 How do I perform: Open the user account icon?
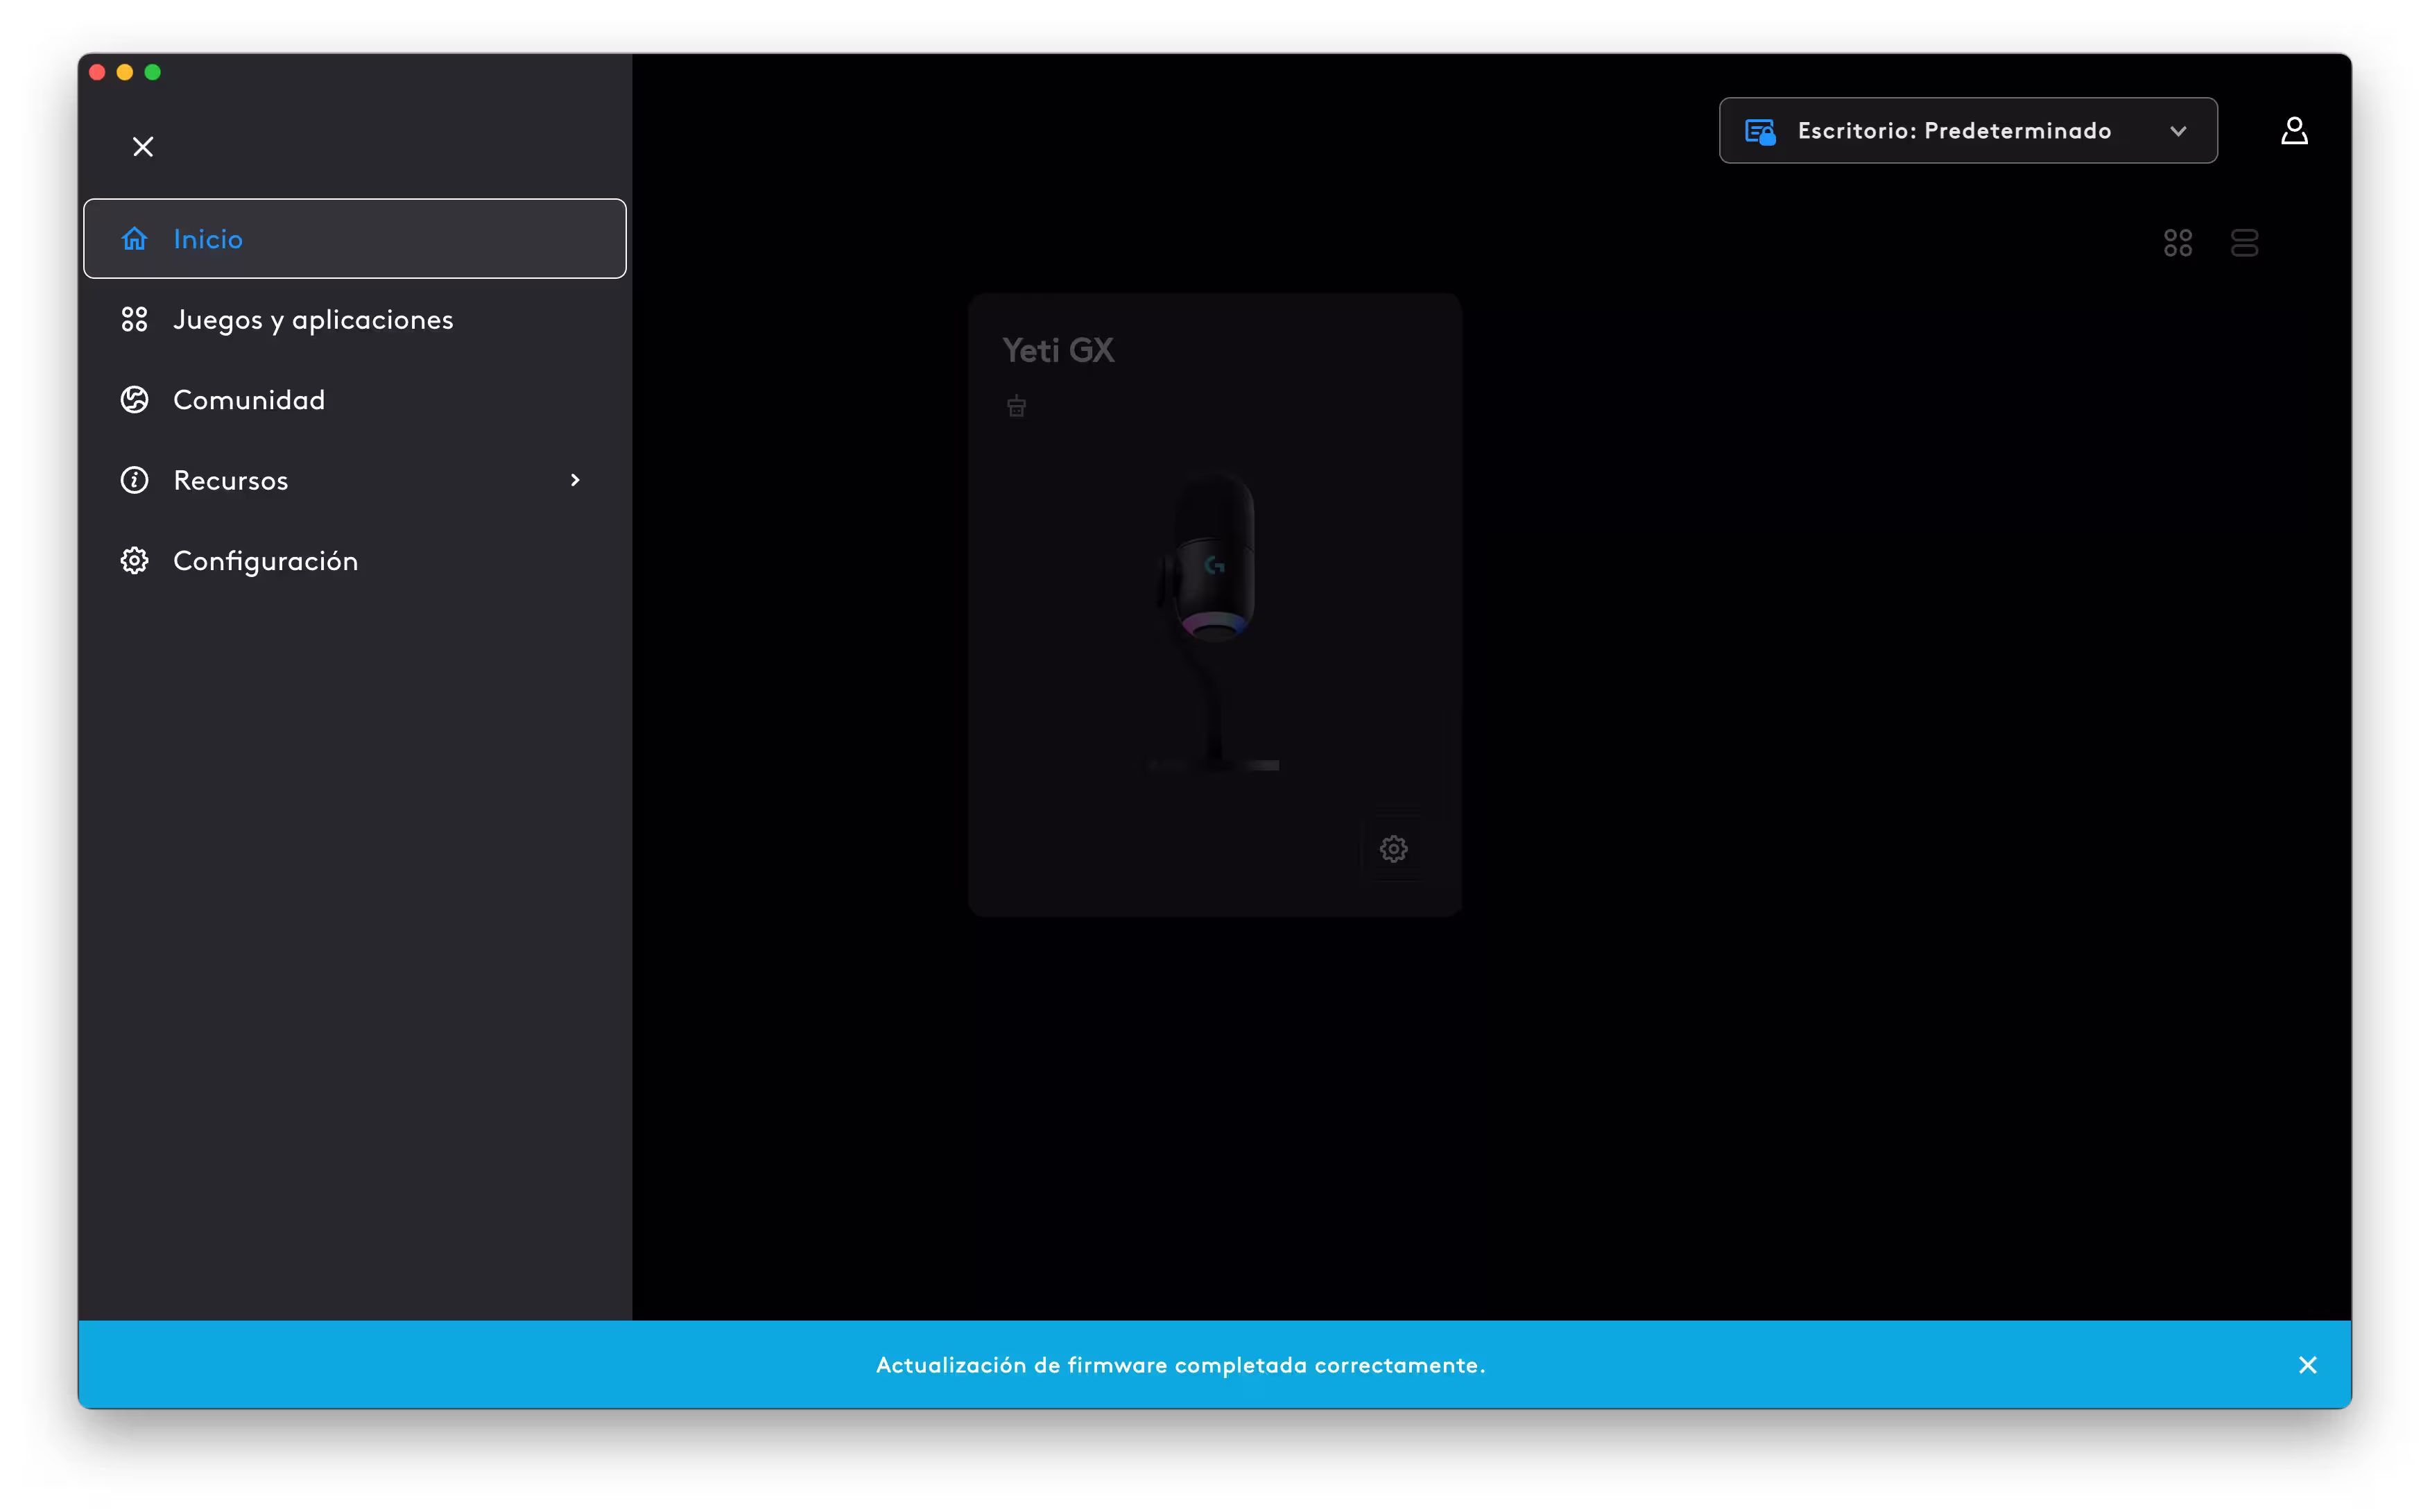click(2294, 131)
